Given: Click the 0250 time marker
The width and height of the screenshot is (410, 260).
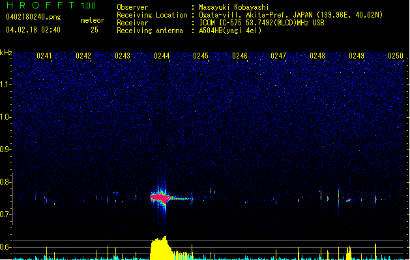Looking at the screenshot, I should click(x=396, y=56).
